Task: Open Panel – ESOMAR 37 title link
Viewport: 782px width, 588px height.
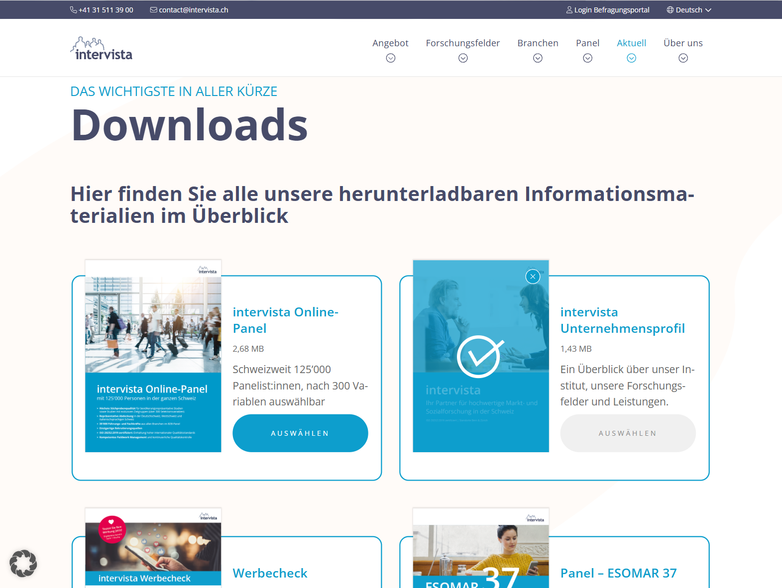Action: [x=618, y=573]
